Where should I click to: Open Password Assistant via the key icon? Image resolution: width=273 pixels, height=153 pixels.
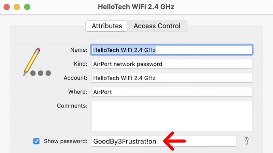(x=247, y=141)
